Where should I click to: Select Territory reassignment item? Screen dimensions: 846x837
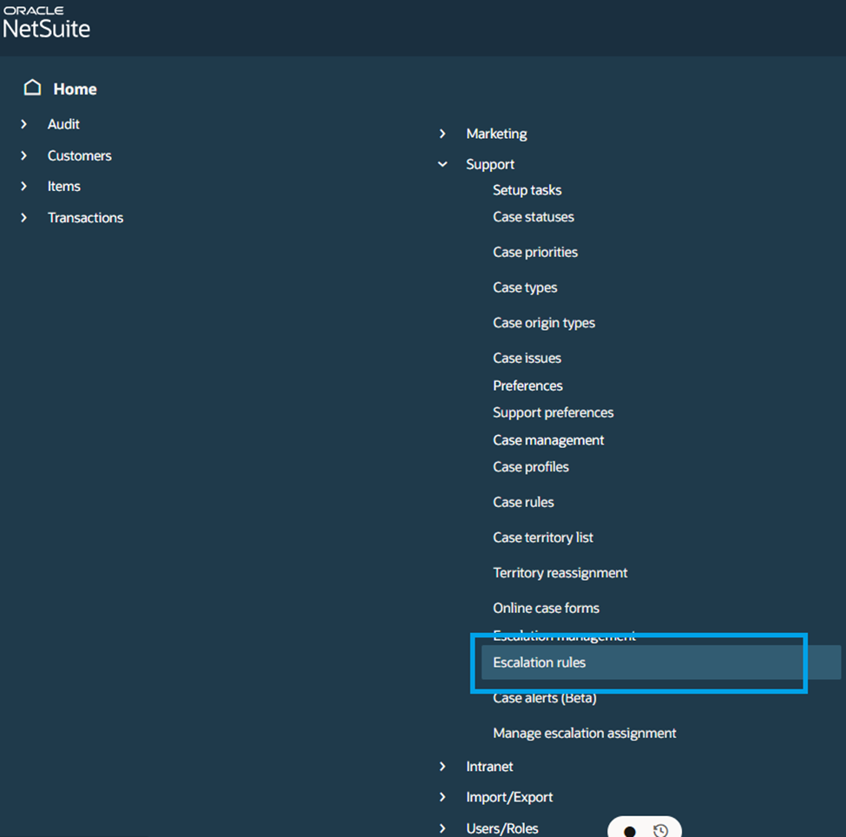point(560,573)
